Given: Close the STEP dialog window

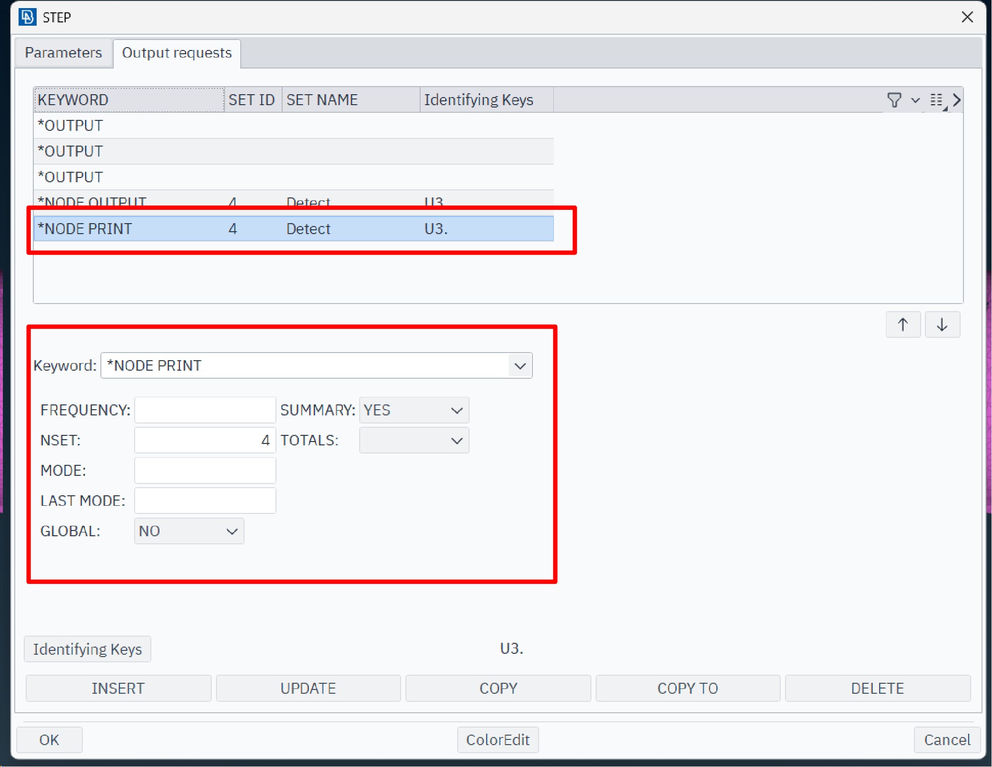Looking at the screenshot, I should click(x=967, y=17).
